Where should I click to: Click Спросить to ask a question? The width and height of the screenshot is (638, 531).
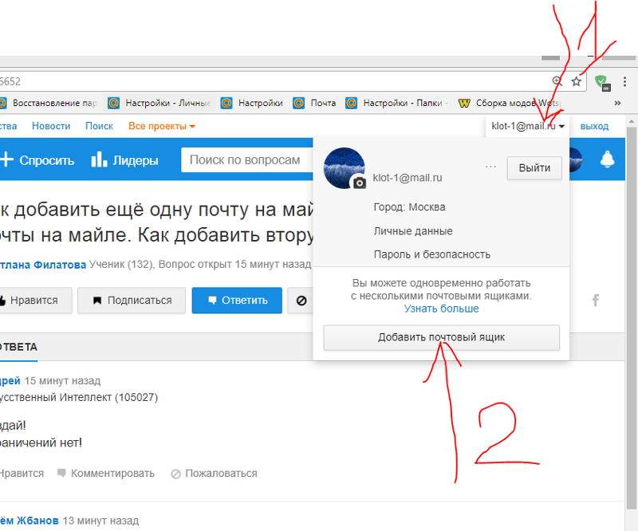46,160
